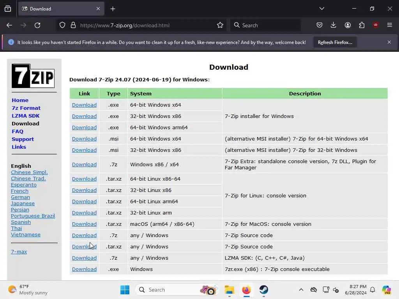Image resolution: width=399 pixels, height=299 pixels.
Task: Switch language to Thai
Action: point(16,228)
